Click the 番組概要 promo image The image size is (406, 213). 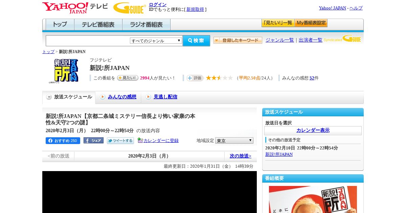point(313,199)
